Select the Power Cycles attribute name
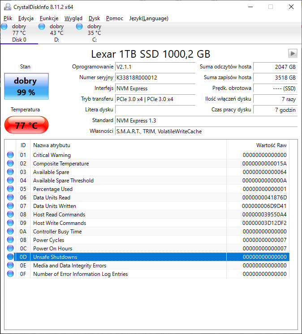The width and height of the screenshot is (302, 334). tap(49, 240)
